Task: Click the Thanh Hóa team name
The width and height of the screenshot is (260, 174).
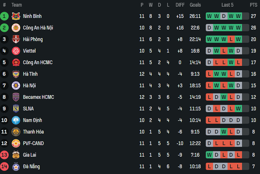Action: click(x=33, y=132)
